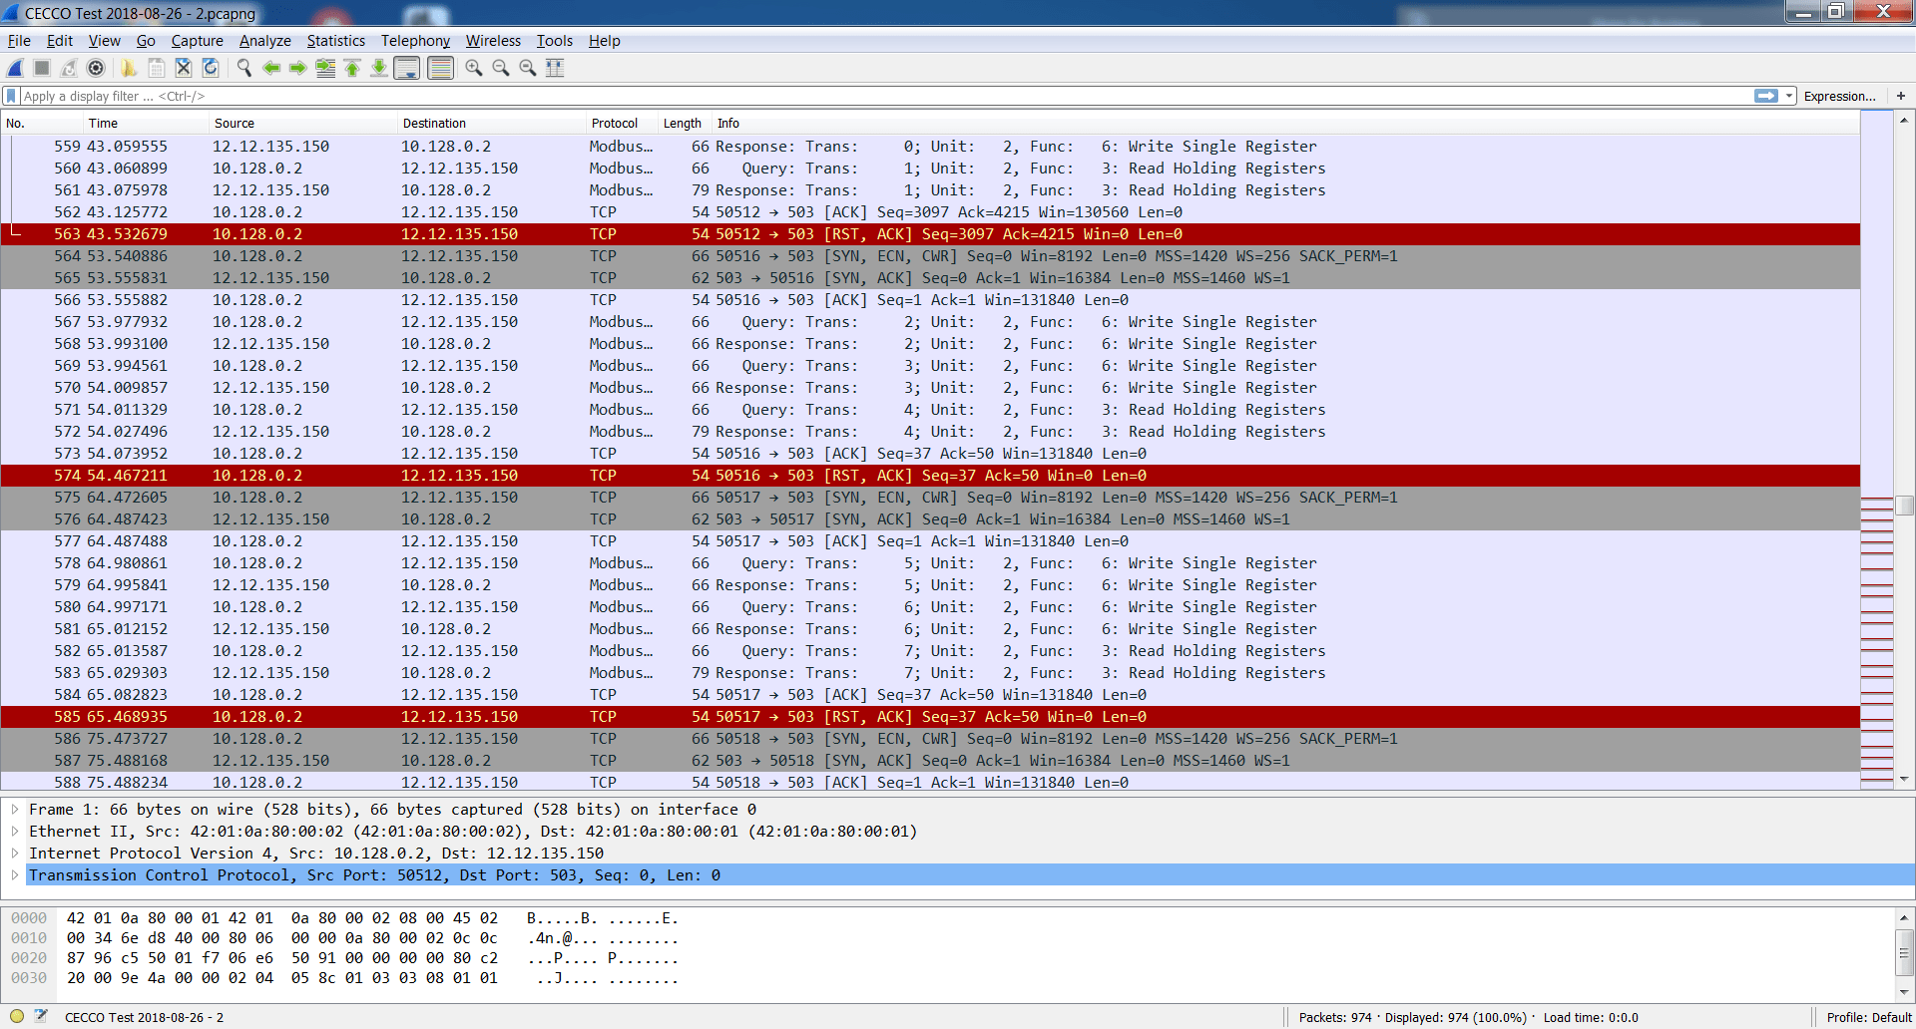
Task: Sort by the No. column header
Action: click(42, 124)
